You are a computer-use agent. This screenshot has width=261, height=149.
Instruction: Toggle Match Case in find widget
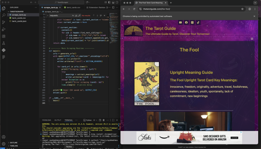click(73, 15)
